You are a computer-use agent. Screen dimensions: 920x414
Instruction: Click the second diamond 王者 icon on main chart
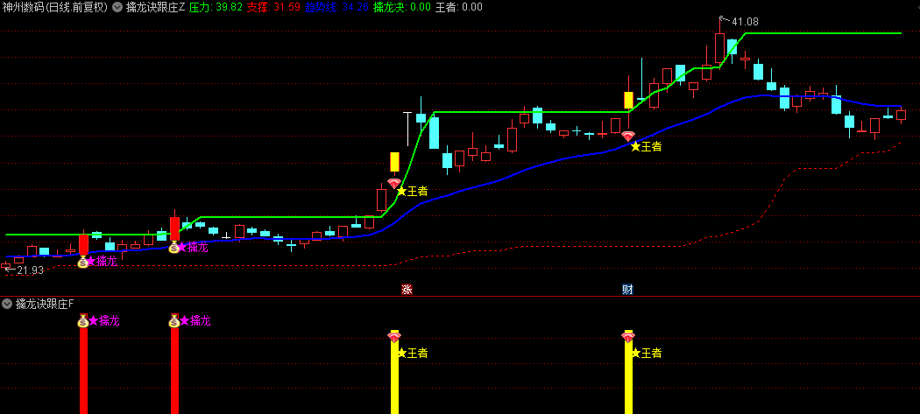coord(628,136)
